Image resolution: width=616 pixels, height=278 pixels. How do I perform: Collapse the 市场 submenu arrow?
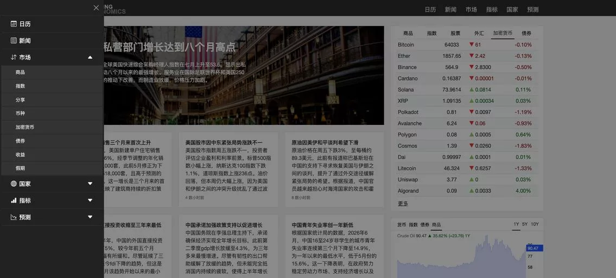(90, 58)
